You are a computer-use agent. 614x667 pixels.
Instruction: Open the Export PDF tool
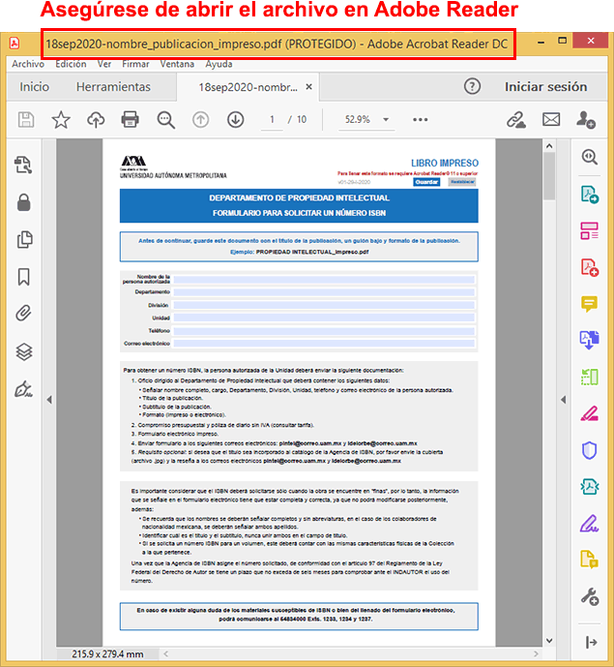590,195
